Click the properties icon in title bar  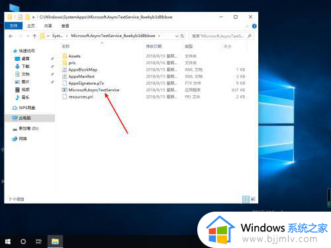21,17
